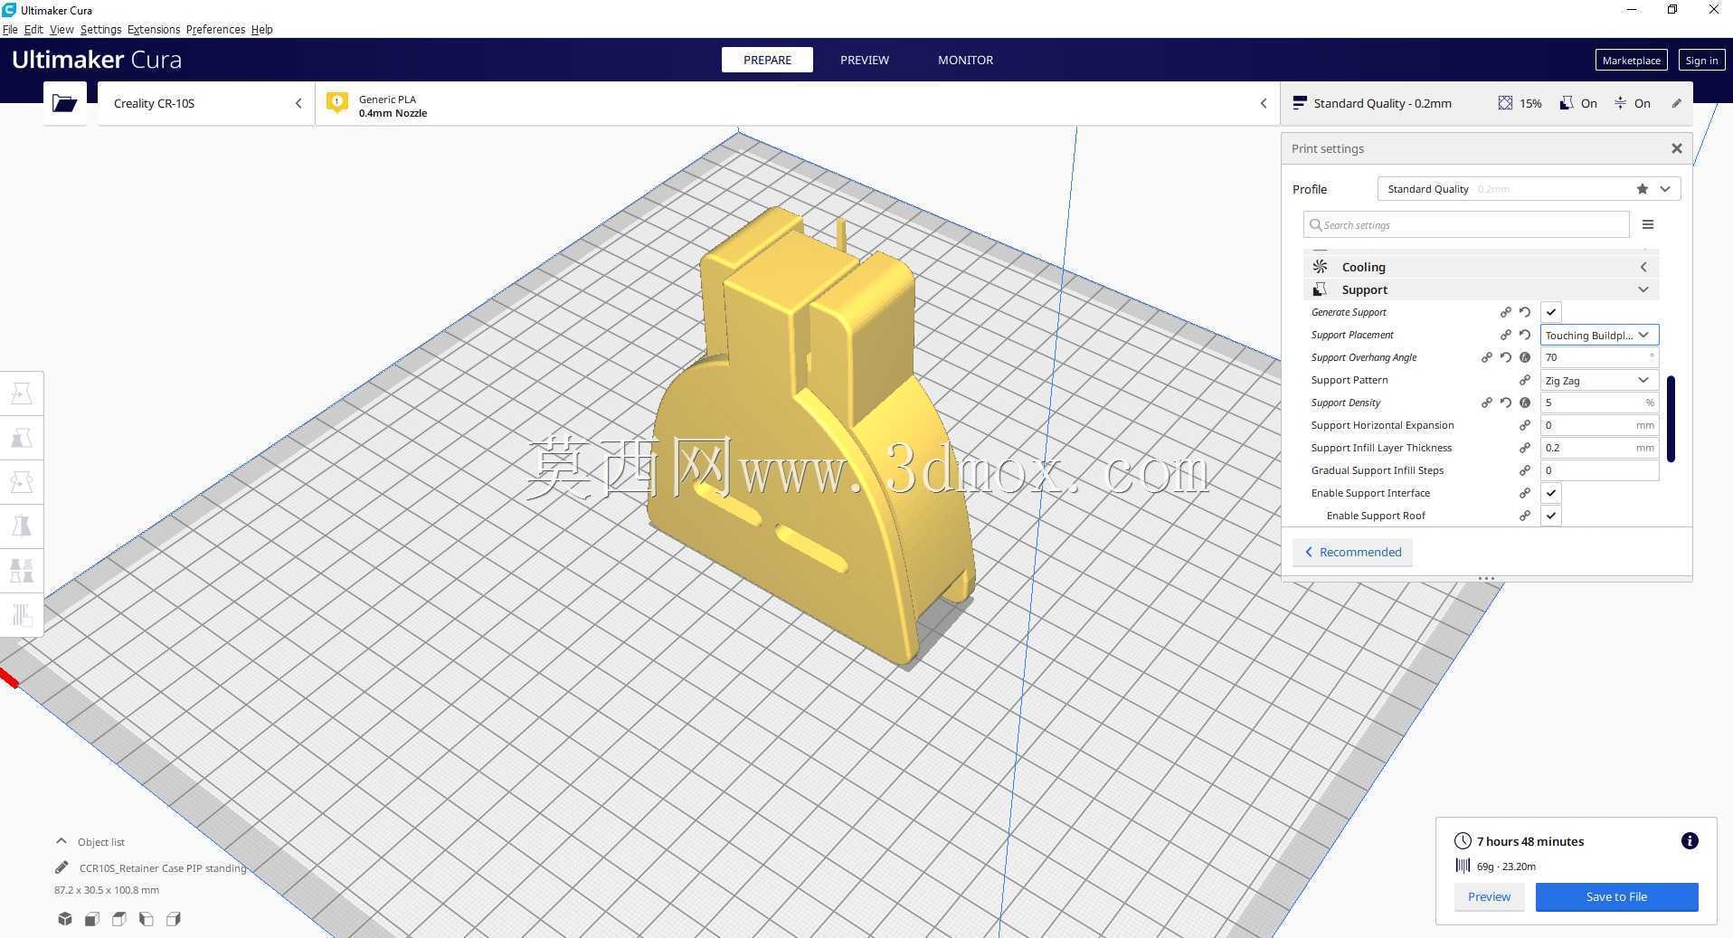
Task: Open file using the folder icon
Action: [x=64, y=103]
